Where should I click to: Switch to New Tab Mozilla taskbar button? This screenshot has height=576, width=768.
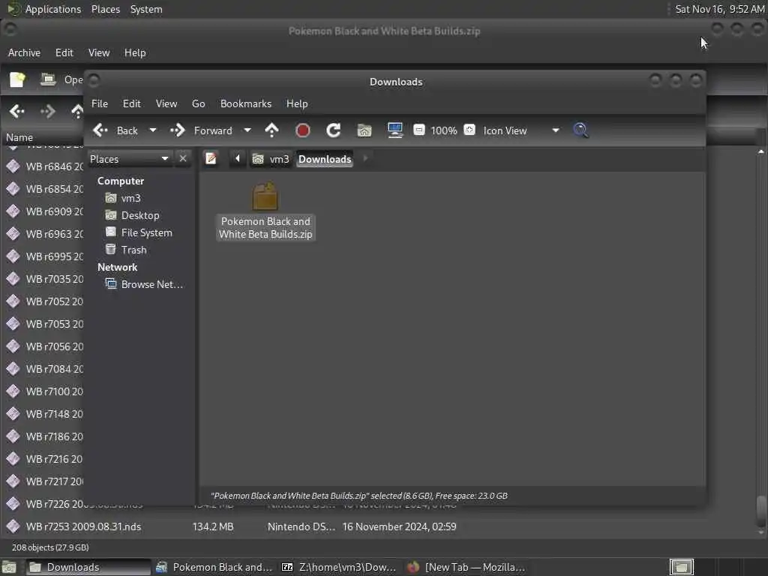[x=466, y=567]
